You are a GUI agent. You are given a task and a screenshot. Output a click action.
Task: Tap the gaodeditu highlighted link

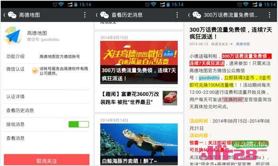(x=209, y=78)
